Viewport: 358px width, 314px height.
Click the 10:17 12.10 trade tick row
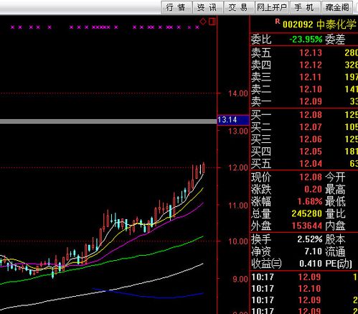pyautogui.click(x=304, y=288)
